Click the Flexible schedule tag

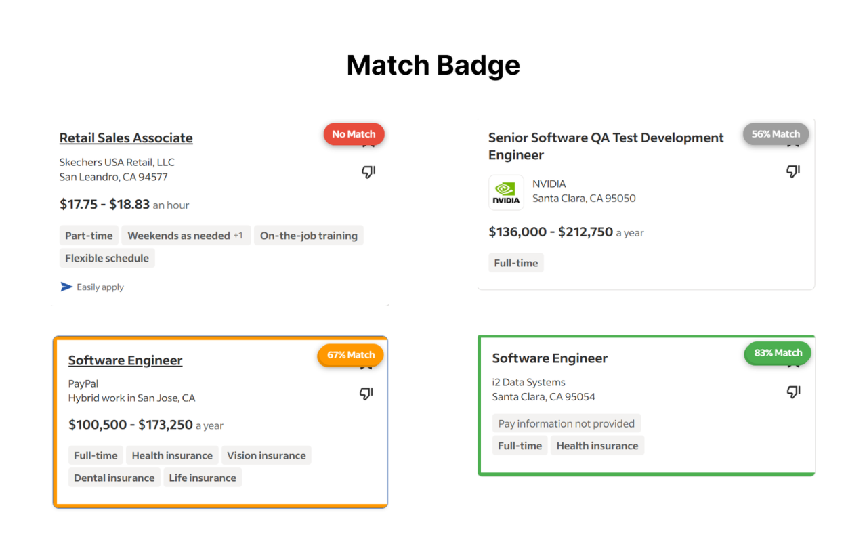[x=107, y=258]
